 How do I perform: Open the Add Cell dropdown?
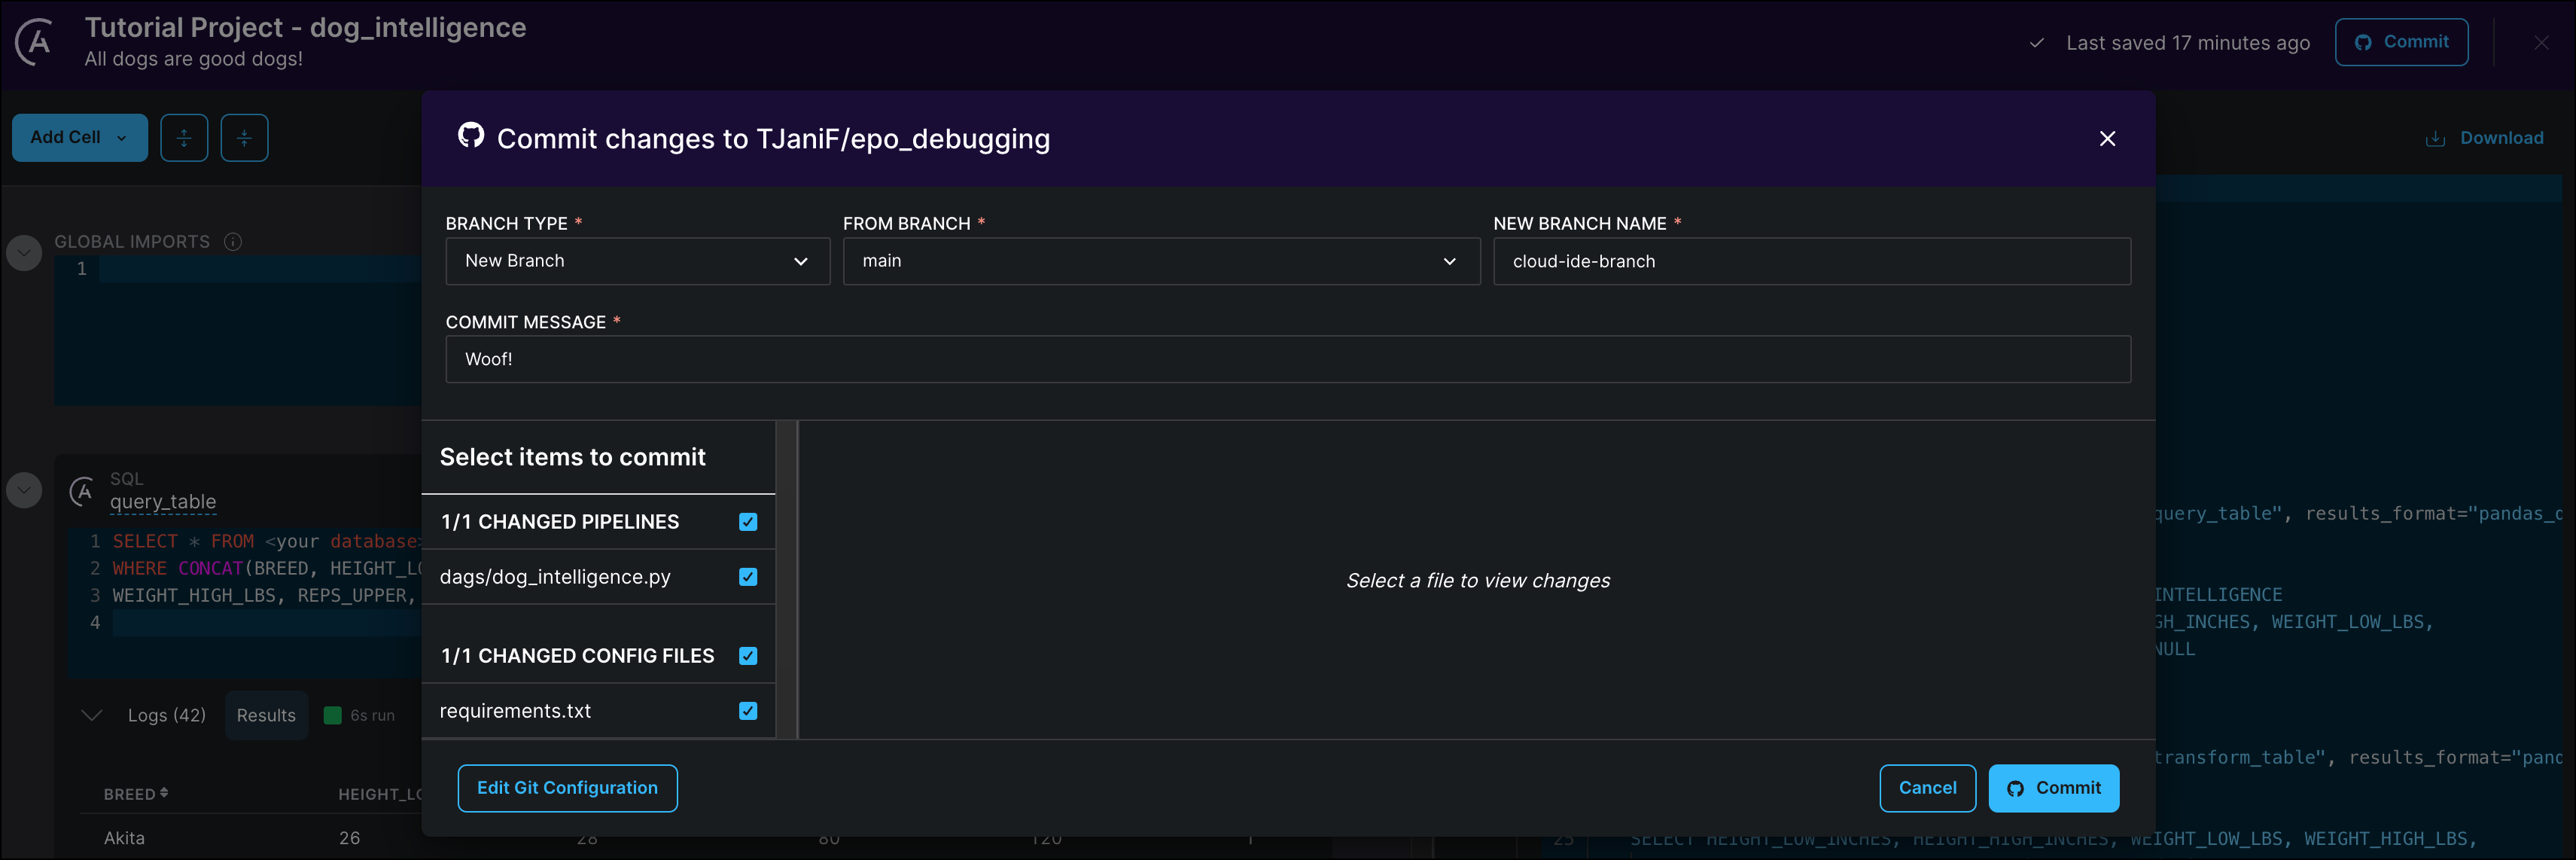(80, 138)
